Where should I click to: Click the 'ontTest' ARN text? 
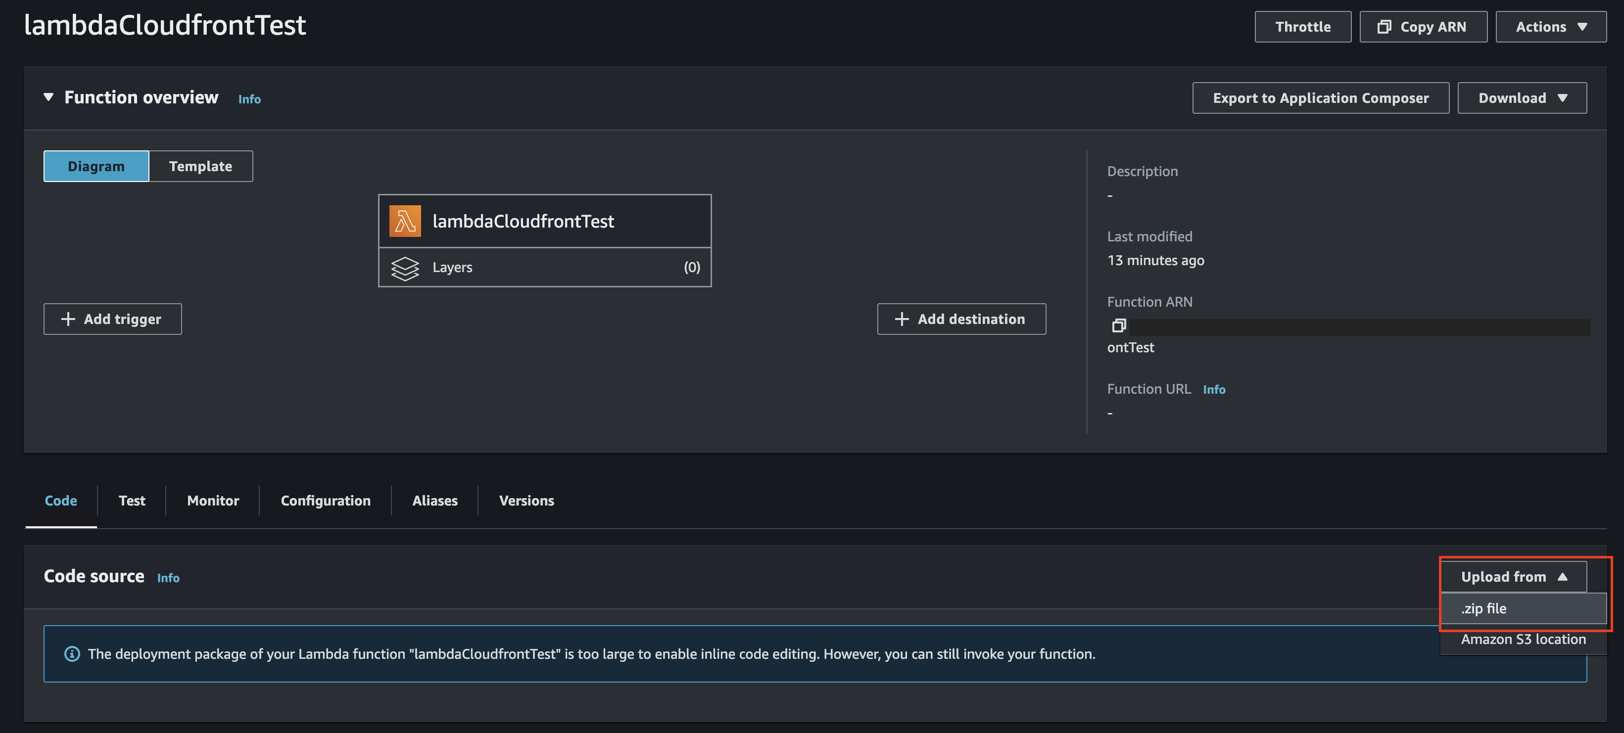point(1130,347)
